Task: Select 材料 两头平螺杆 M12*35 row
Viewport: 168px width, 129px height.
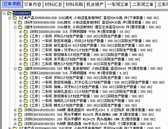Action: (x=89, y=115)
